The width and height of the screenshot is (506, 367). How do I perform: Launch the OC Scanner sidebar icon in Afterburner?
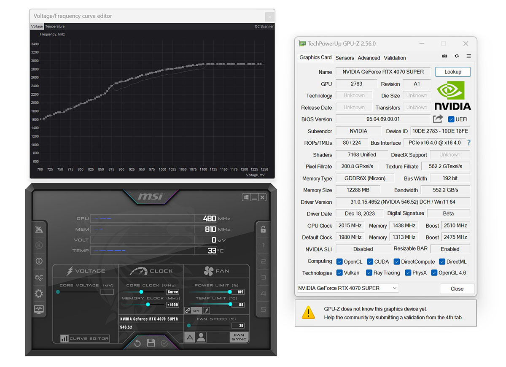39,278
